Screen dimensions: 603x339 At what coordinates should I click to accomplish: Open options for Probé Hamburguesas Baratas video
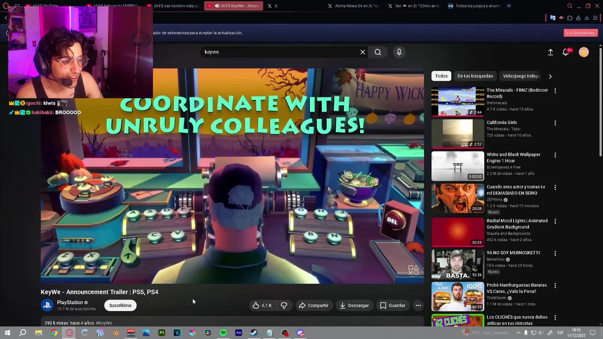coord(555,286)
